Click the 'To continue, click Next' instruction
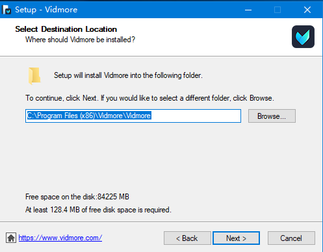Screen dimensions: 323x252 149,98
